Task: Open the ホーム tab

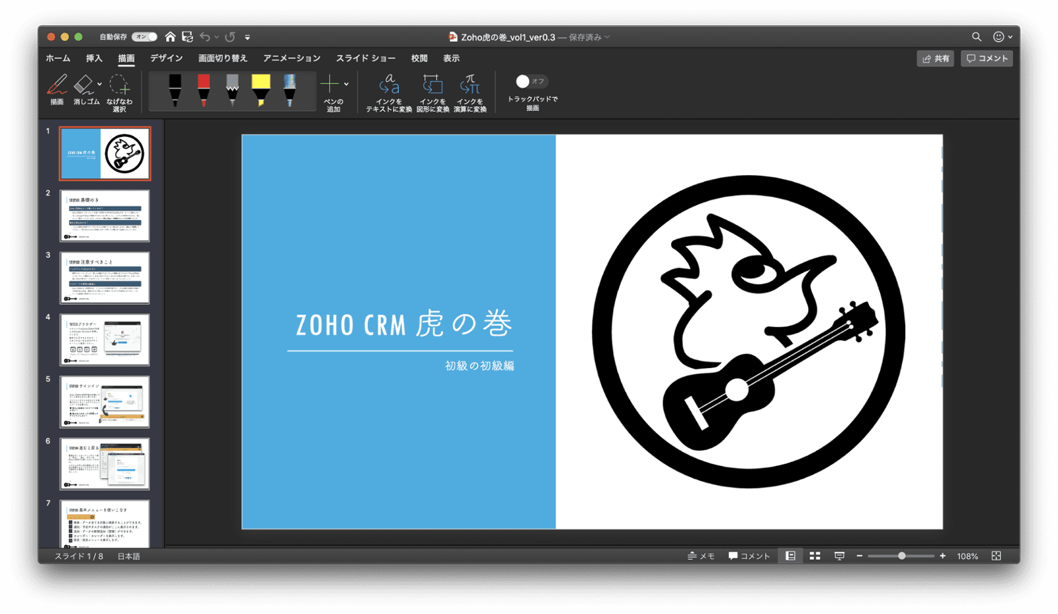Action: 58,58
